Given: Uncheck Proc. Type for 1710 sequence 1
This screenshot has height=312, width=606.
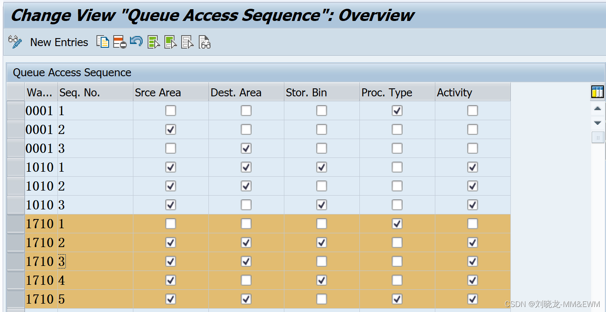Looking at the screenshot, I should point(397,223).
